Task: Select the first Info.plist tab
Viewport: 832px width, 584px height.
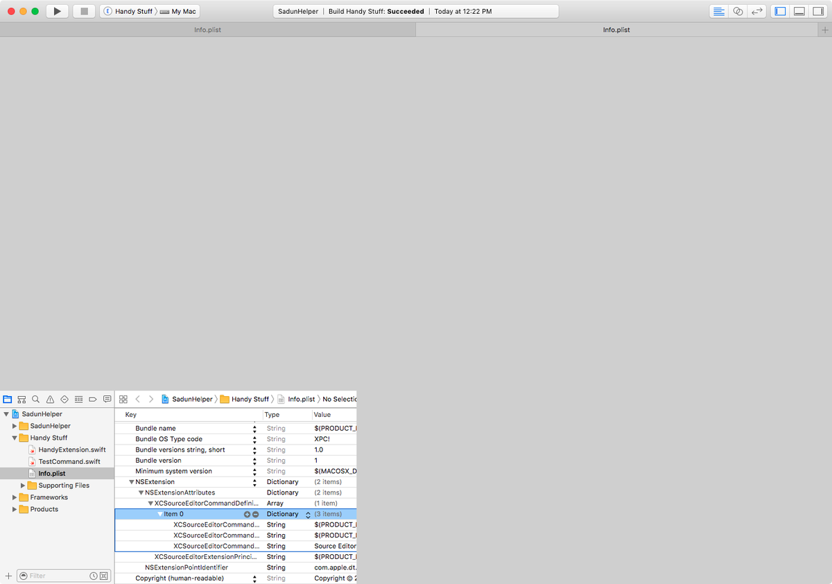Action: point(208,30)
